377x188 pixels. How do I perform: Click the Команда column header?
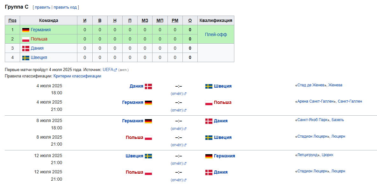tap(49, 20)
